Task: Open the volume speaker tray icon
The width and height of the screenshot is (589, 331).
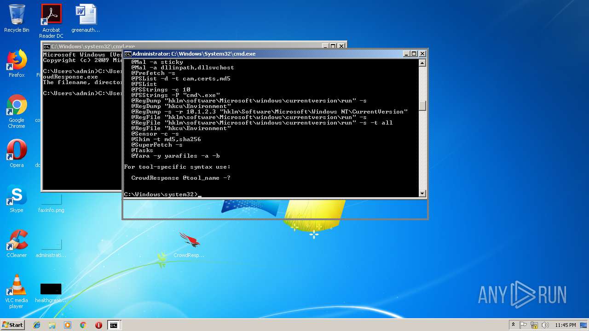Action: coord(545,325)
